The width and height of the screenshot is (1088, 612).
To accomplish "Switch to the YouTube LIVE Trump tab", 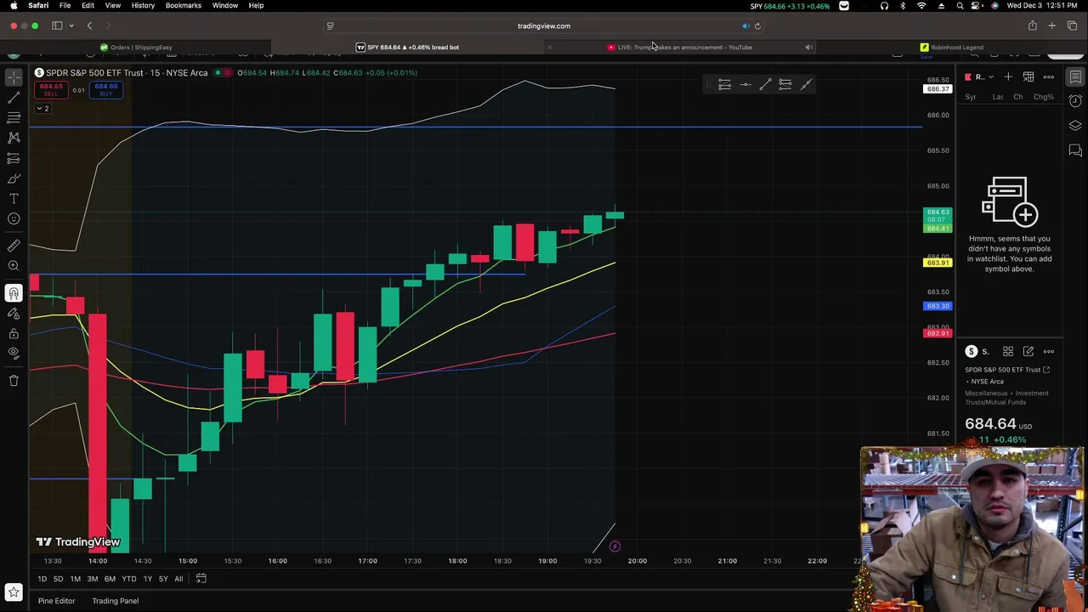I will coord(680,48).
